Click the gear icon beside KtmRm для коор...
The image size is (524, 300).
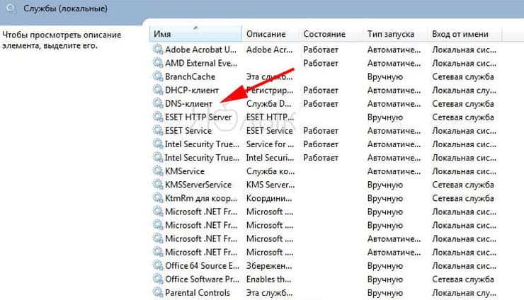[x=158, y=198]
